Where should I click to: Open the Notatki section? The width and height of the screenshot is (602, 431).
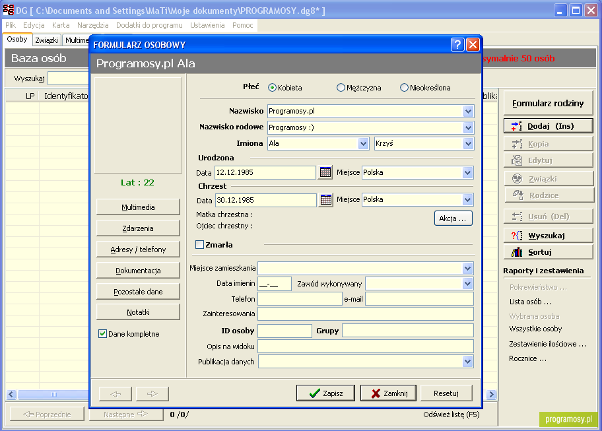coord(138,312)
